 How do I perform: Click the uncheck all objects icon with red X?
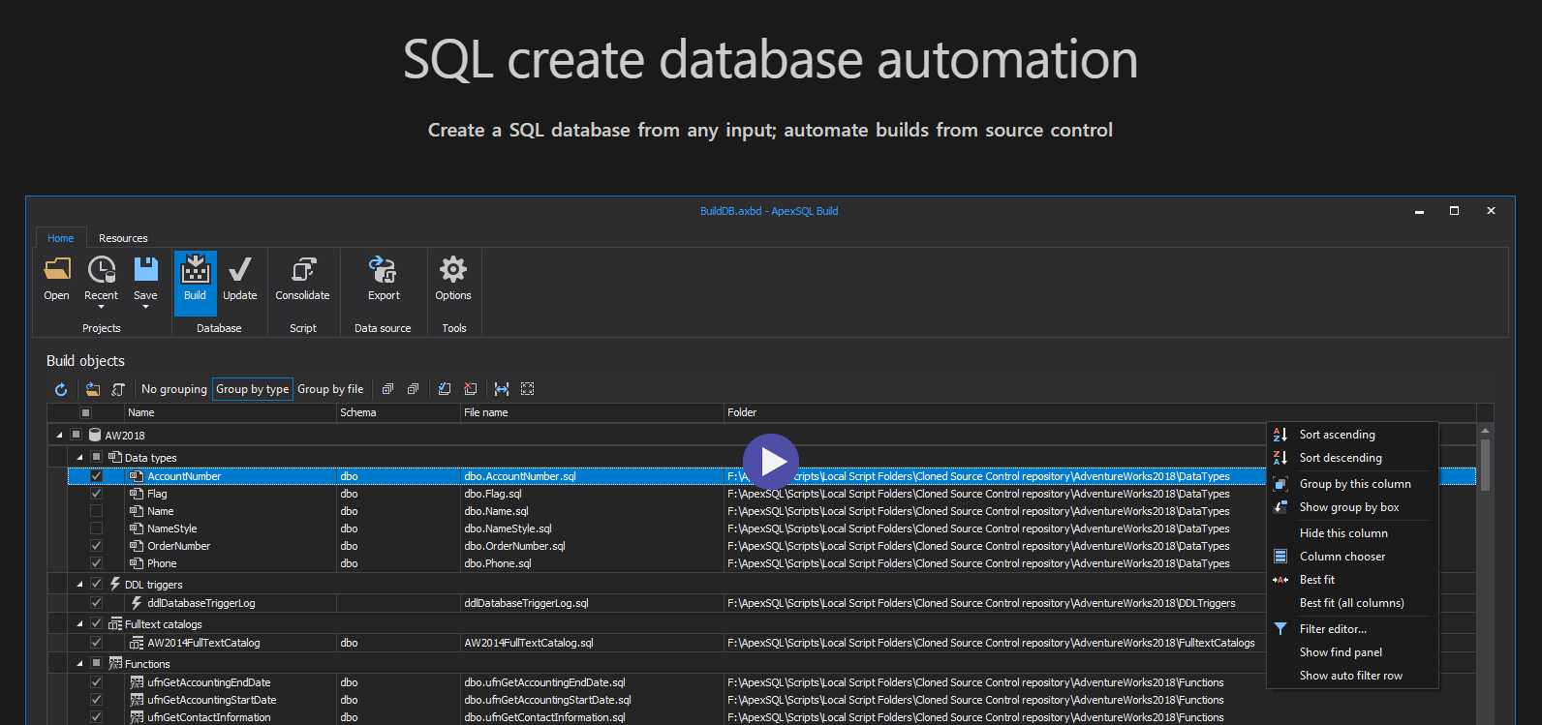point(471,389)
